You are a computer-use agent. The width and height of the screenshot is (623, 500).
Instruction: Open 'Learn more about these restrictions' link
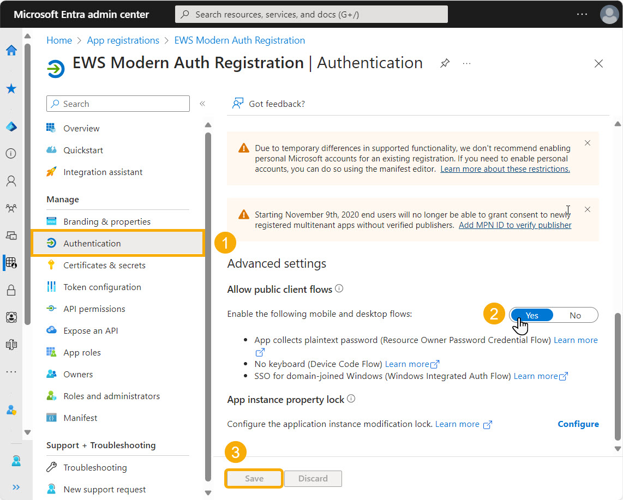click(x=505, y=169)
